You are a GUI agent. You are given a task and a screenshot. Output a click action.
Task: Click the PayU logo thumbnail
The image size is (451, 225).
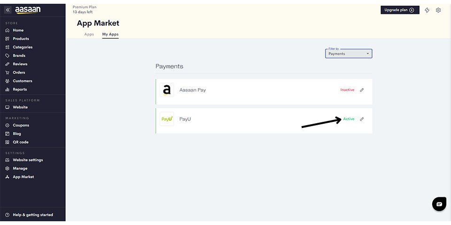click(x=167, y=119)
